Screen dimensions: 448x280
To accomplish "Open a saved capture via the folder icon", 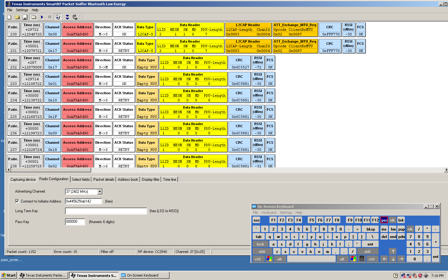I will pyautogui.click(x=17, y=17).
